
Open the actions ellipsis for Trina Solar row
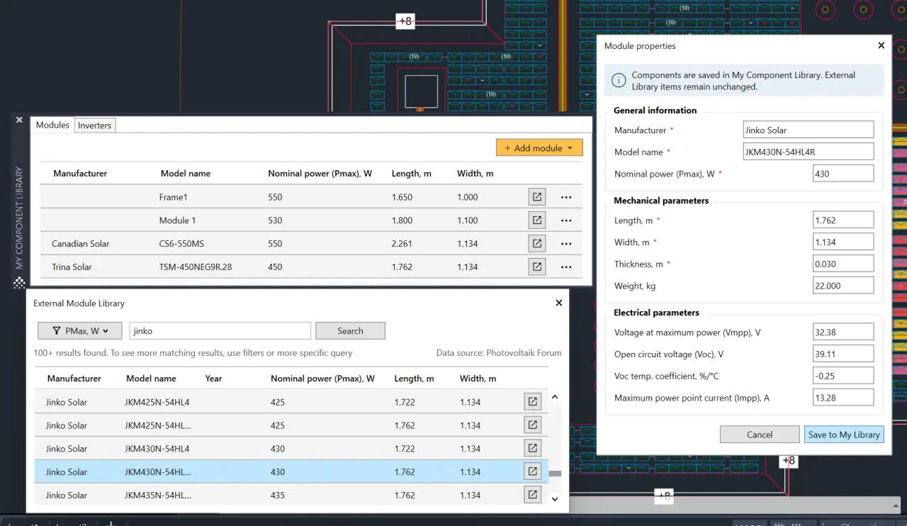(566, 267)
